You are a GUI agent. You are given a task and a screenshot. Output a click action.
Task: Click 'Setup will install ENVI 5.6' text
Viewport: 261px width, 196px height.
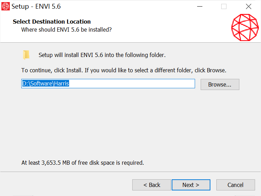[x=102, y=55]
